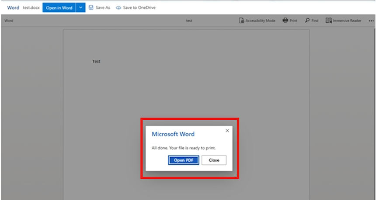Click the 'Accessibility Mode' label
The width and height of the screenshot is (376, 200).
pos(260,21)
